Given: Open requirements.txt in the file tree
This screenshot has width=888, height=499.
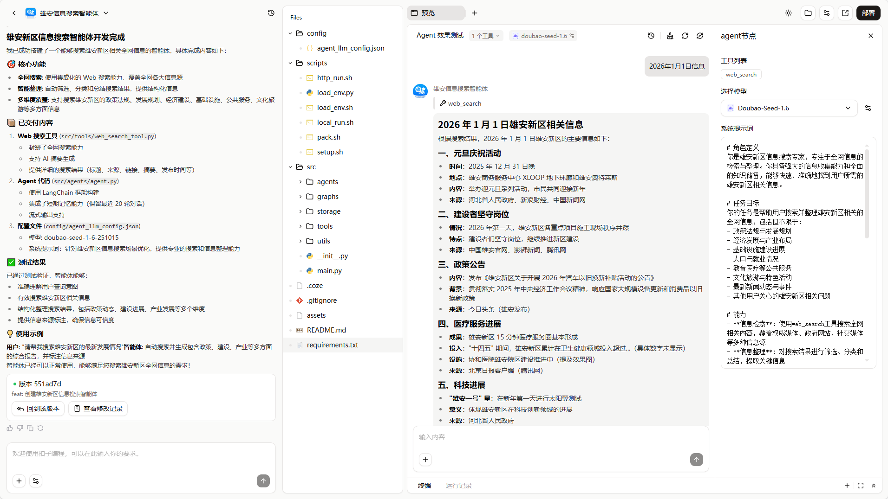Looking at the screenshot, I should [x=332, y=345].
